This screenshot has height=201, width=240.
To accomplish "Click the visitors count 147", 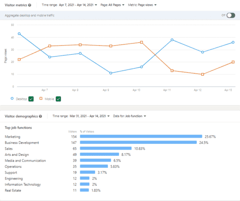I will point(74,142).
